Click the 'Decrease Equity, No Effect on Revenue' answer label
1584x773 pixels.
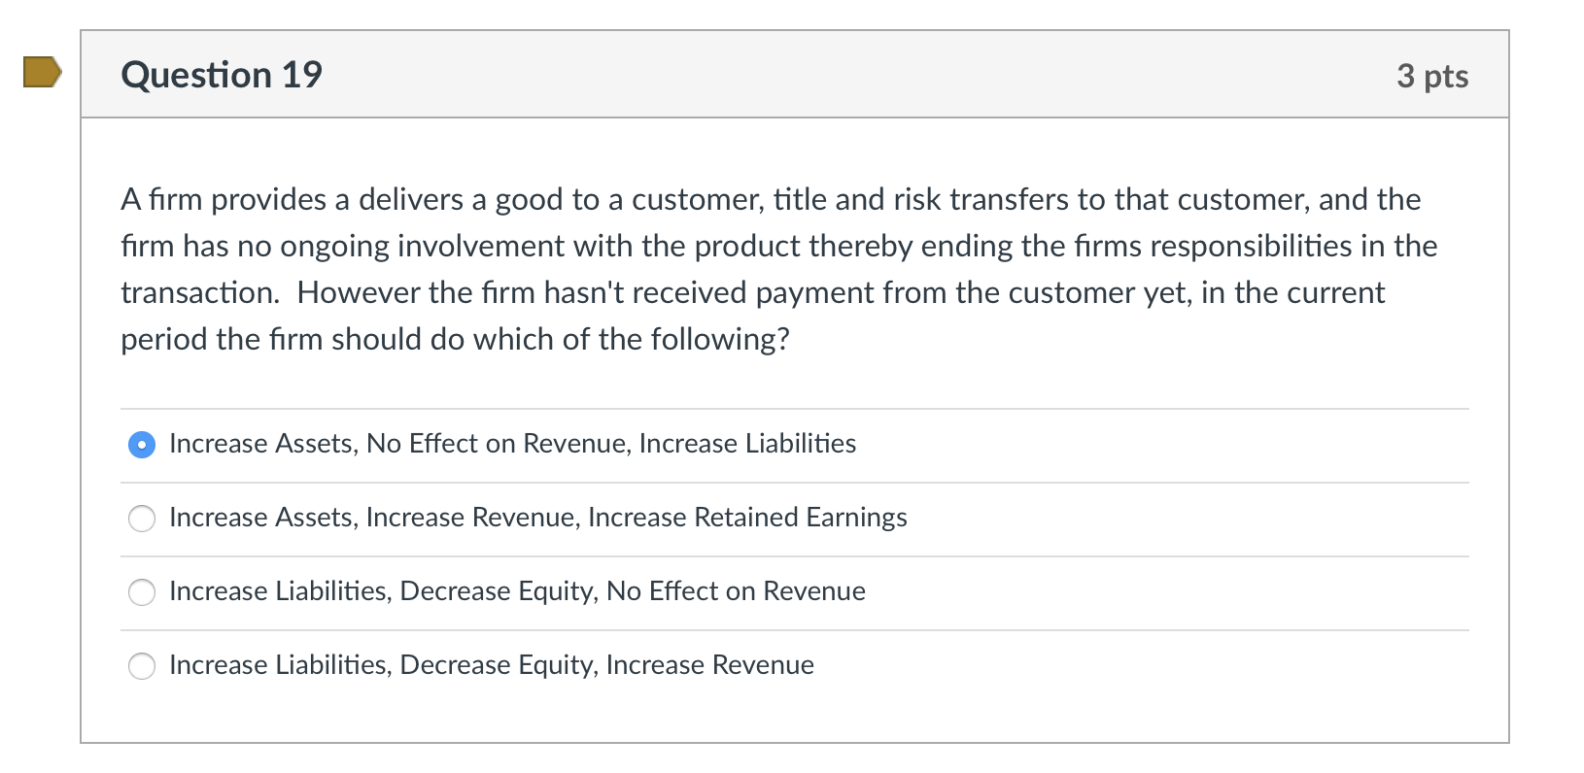pos(633,591)
